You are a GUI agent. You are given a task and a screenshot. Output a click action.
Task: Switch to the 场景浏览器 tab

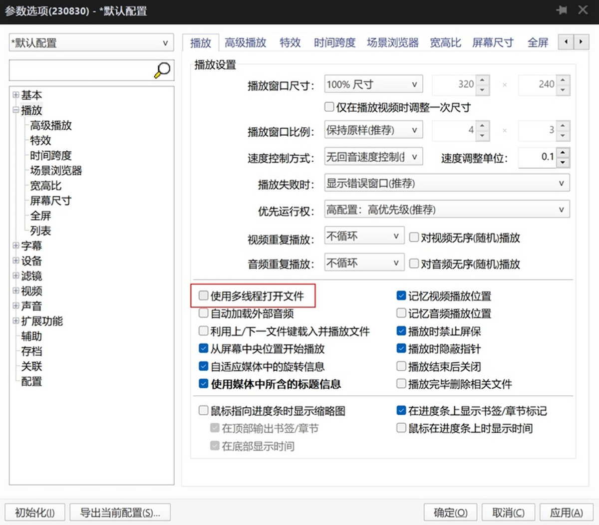pos(393,43)
